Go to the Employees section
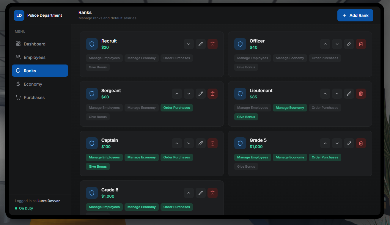Image resolution: width=390 pixels, height=225 pixels. [x=40, y=57]
